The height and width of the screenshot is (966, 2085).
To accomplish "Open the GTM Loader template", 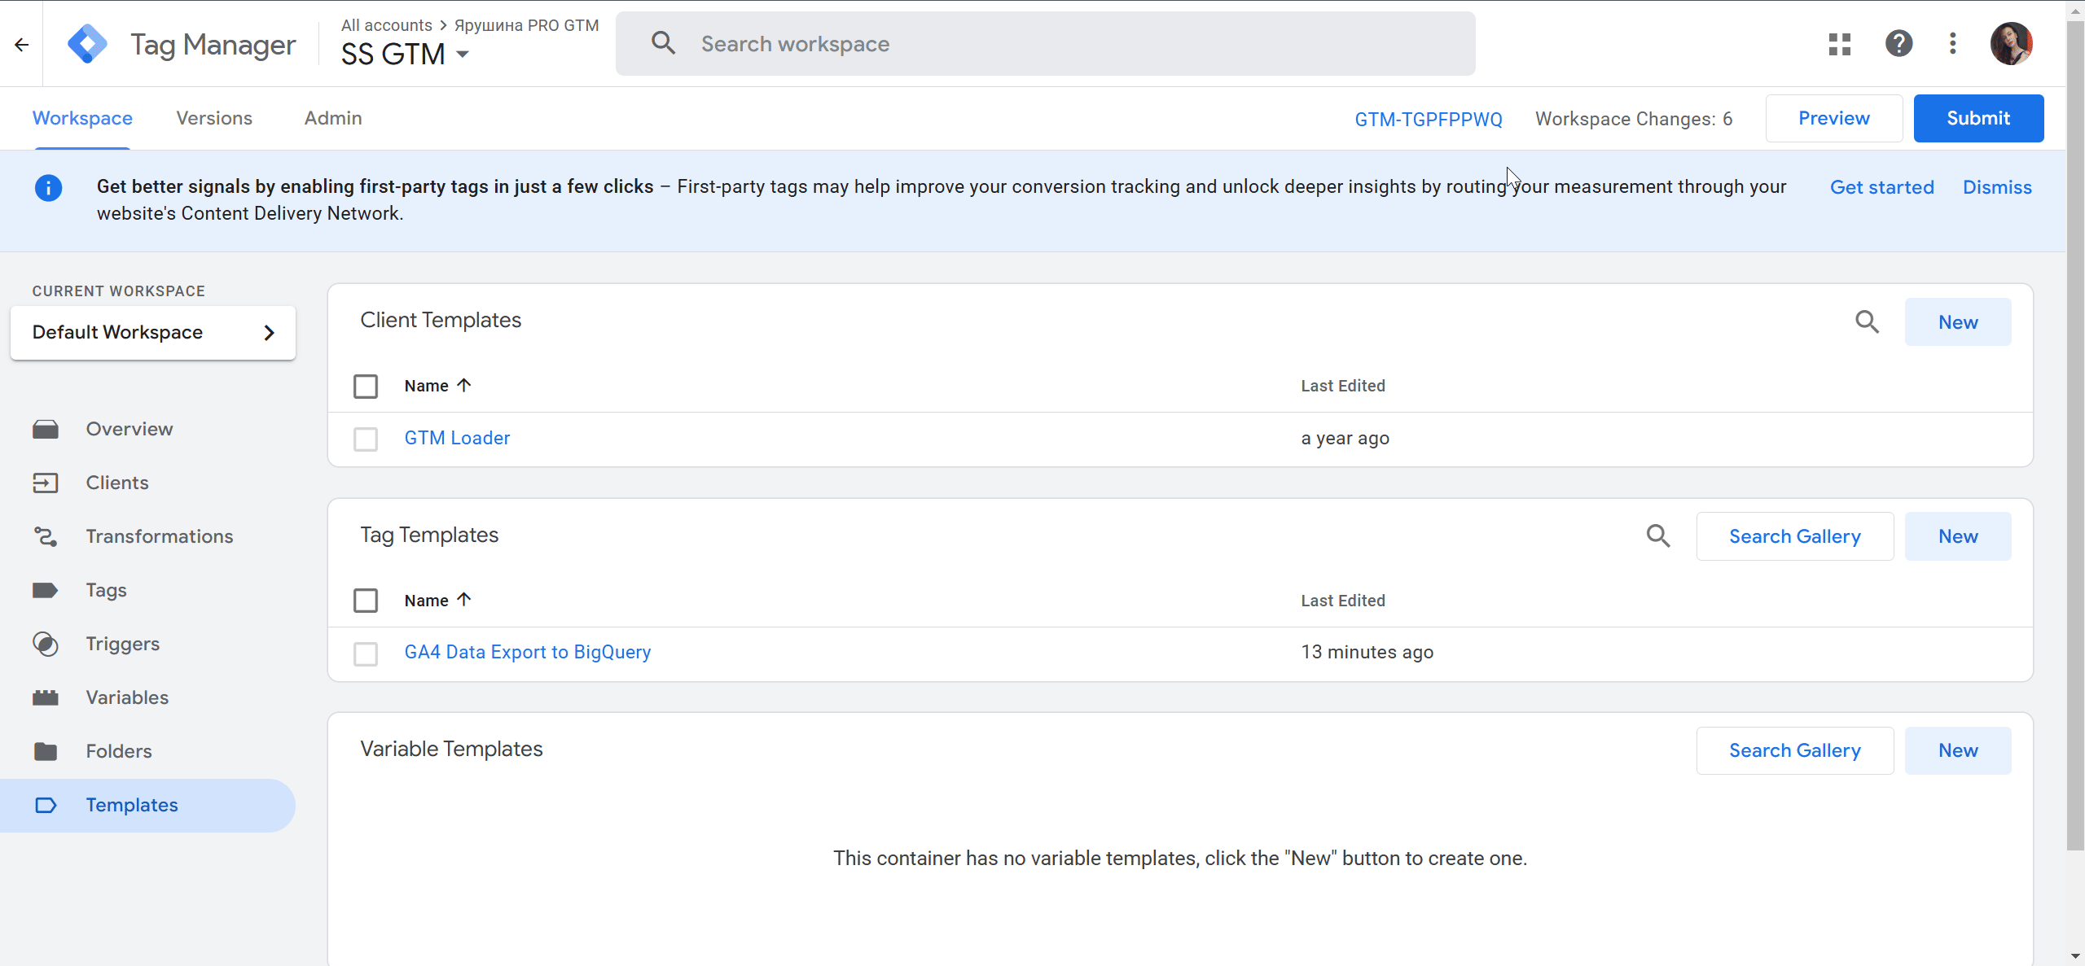I will tap(457, 438).
